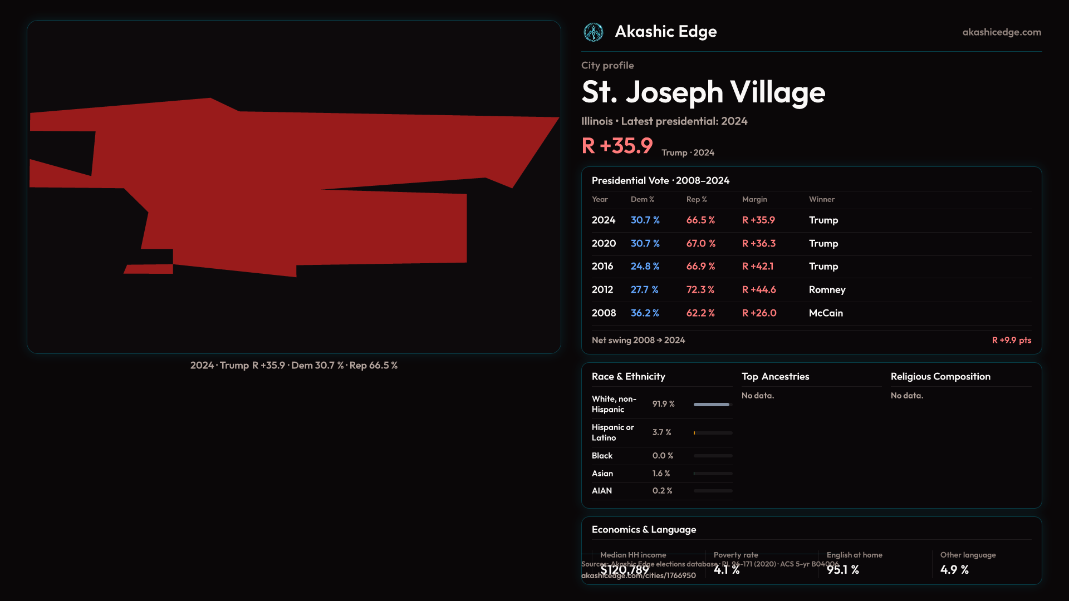Image resolution: width=1069 pixels, height=601 pixels.
Task: Click the St. Joseph Village title
Action: coord(703,92)
